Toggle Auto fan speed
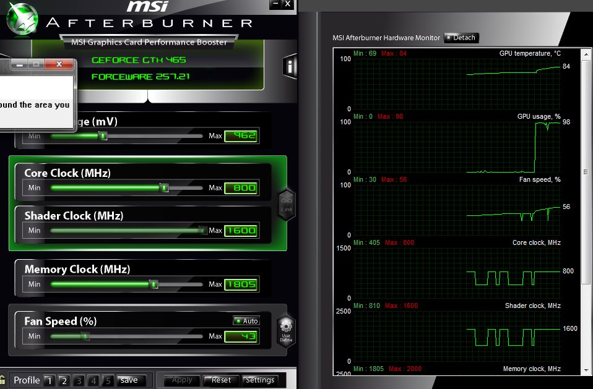Image resolution: width=593 pixels, height=389 pixels. tap(246, 320)
